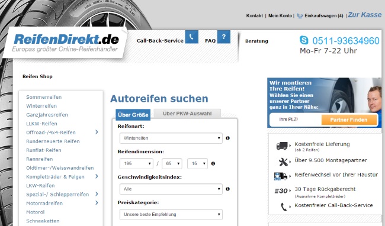Open Offroad-/4x4-Reifen category
385x226 pixels.
(51, 133)
